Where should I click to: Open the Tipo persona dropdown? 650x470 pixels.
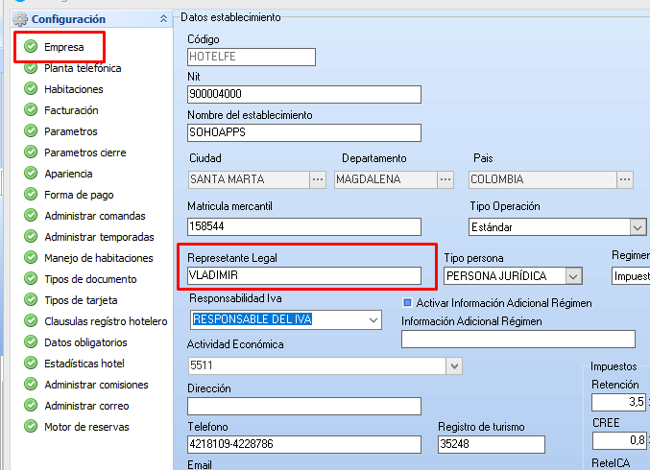pyautogui.click(x=573, y=276)
